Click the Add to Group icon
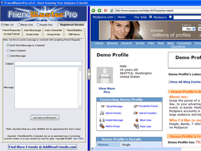This screenshot has height=151, width=201. pos(102,126)
